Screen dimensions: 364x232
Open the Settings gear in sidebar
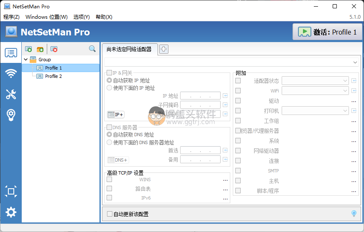point(11,212)
